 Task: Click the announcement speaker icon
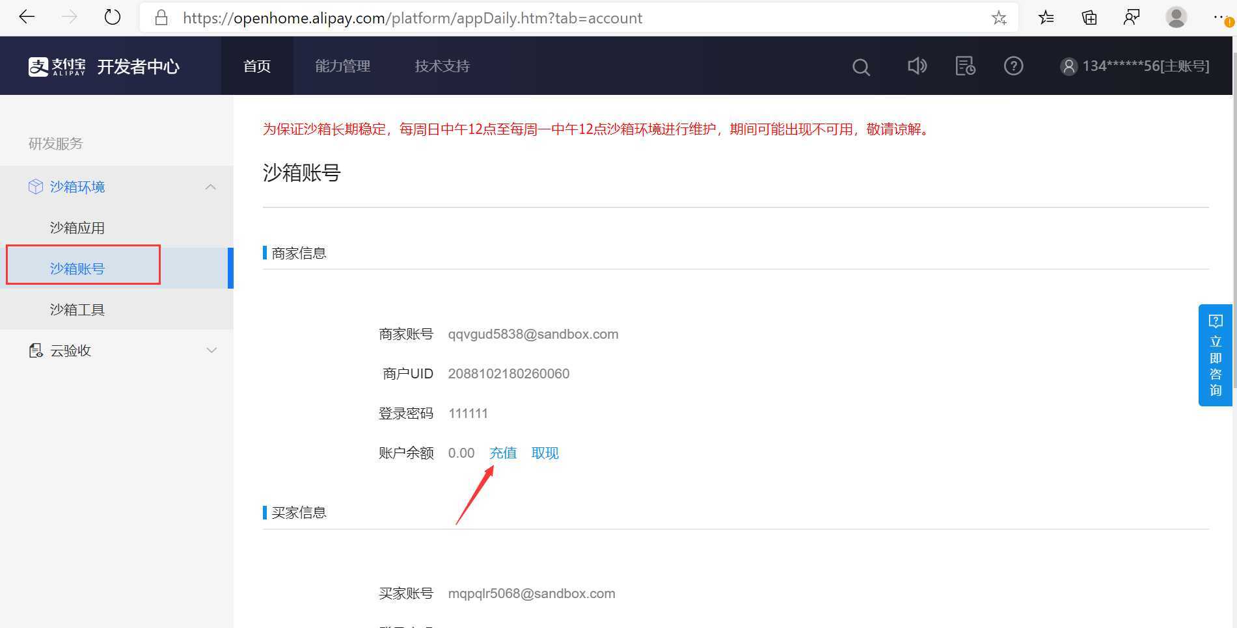[917, 66]
